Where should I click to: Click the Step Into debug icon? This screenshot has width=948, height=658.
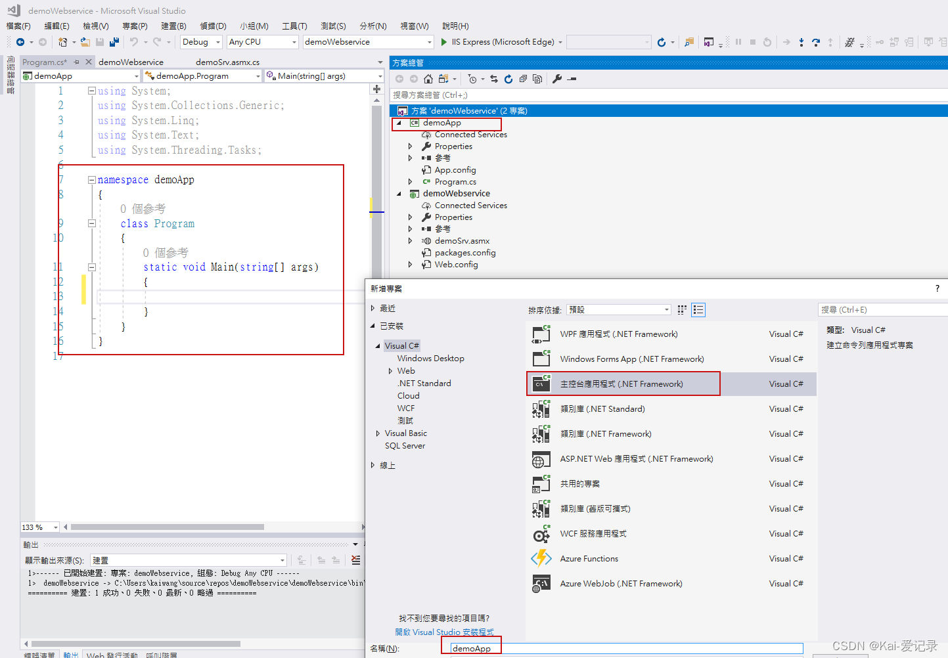tap(801, 42)
